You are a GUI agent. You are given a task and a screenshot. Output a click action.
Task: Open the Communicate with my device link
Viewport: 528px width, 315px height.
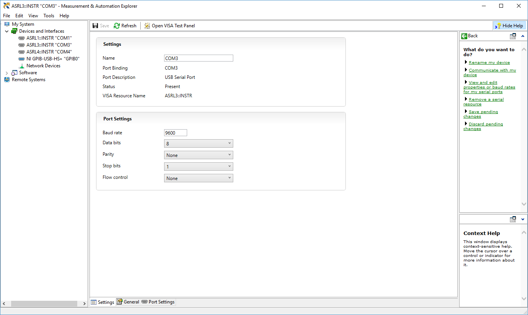pos(490,72)
